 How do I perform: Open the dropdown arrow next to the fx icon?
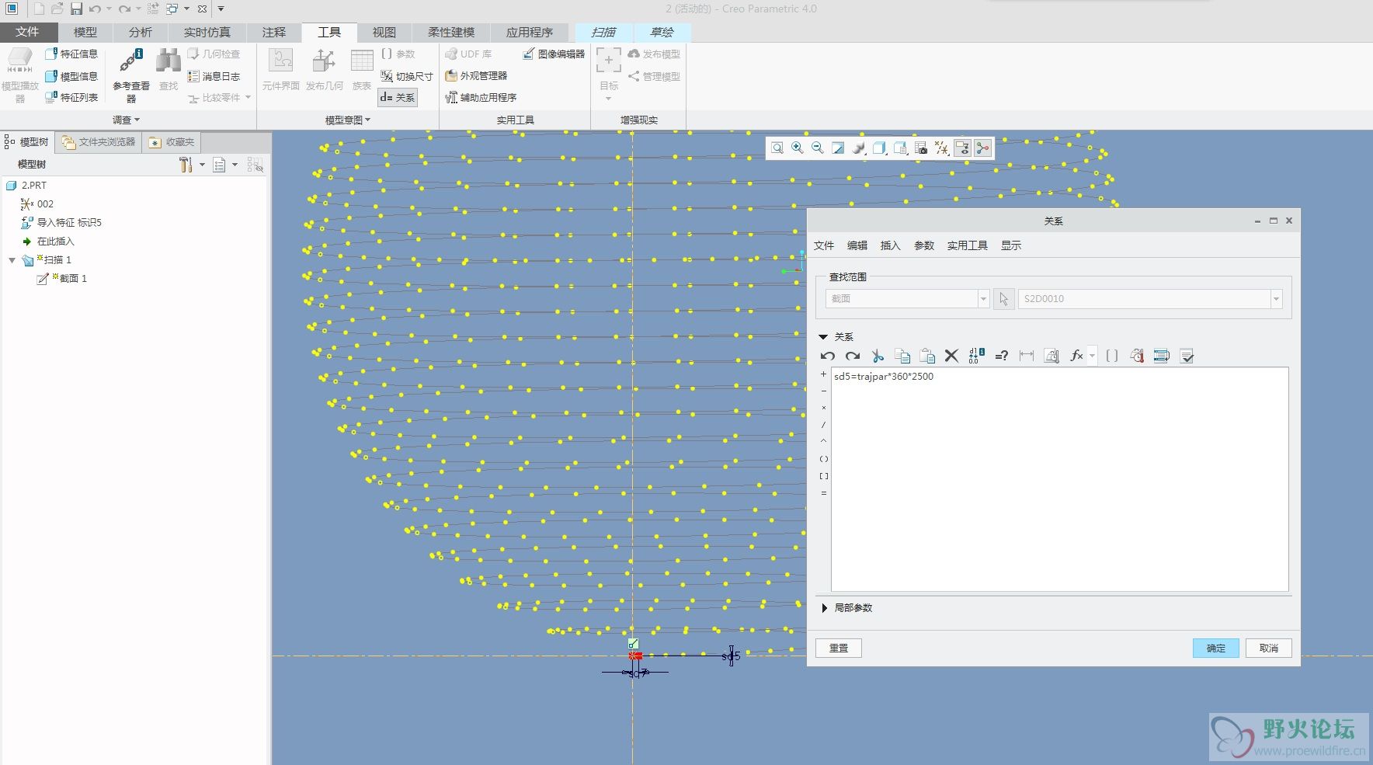click(1092, 356)
